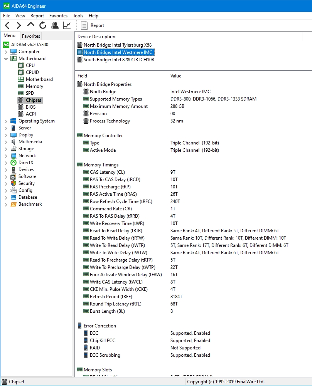Expand the Display tree node
312x386 pixels.
click(x=6, y=135)
